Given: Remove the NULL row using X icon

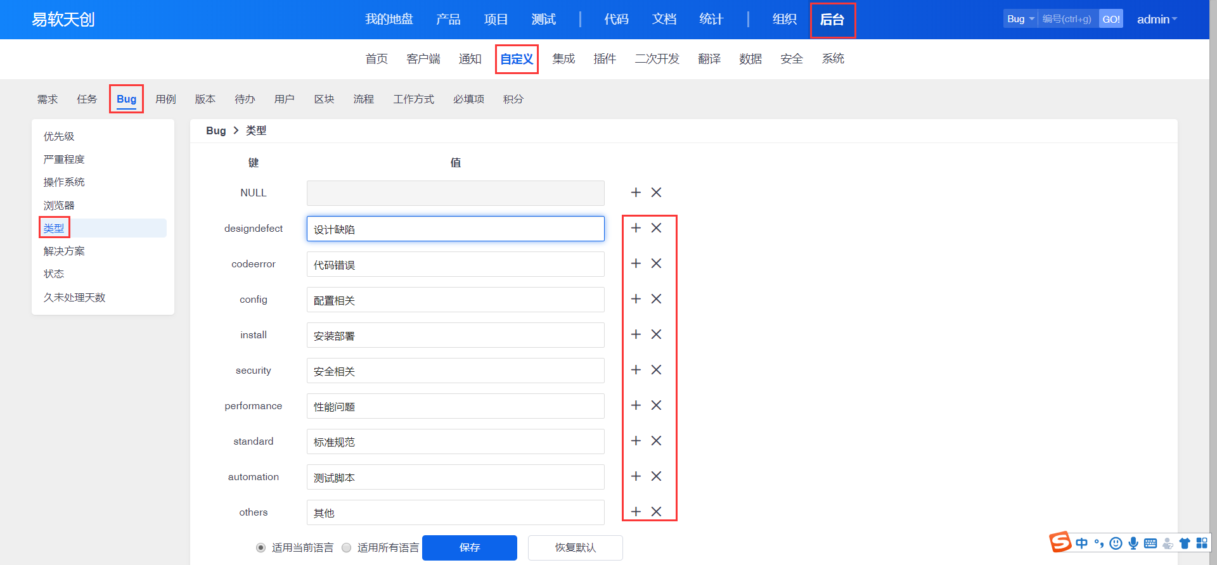Looking at the screenshot, I should (x=656, y=193).
